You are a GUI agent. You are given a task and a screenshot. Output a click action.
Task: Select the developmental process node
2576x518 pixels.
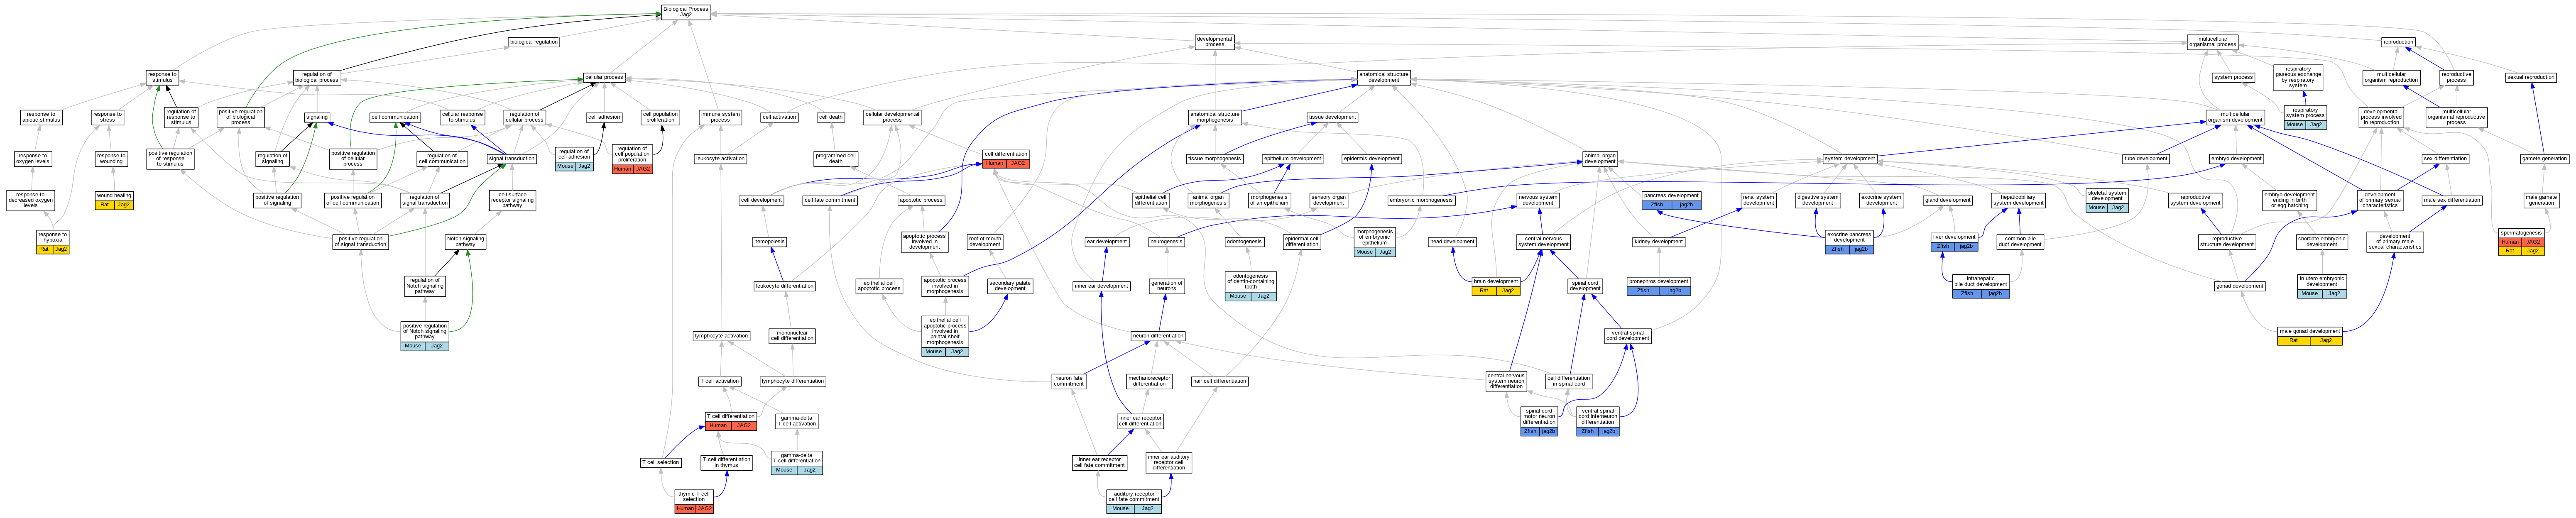click(1214, 42)
